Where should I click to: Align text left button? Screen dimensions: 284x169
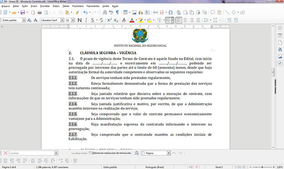[179, 20]
